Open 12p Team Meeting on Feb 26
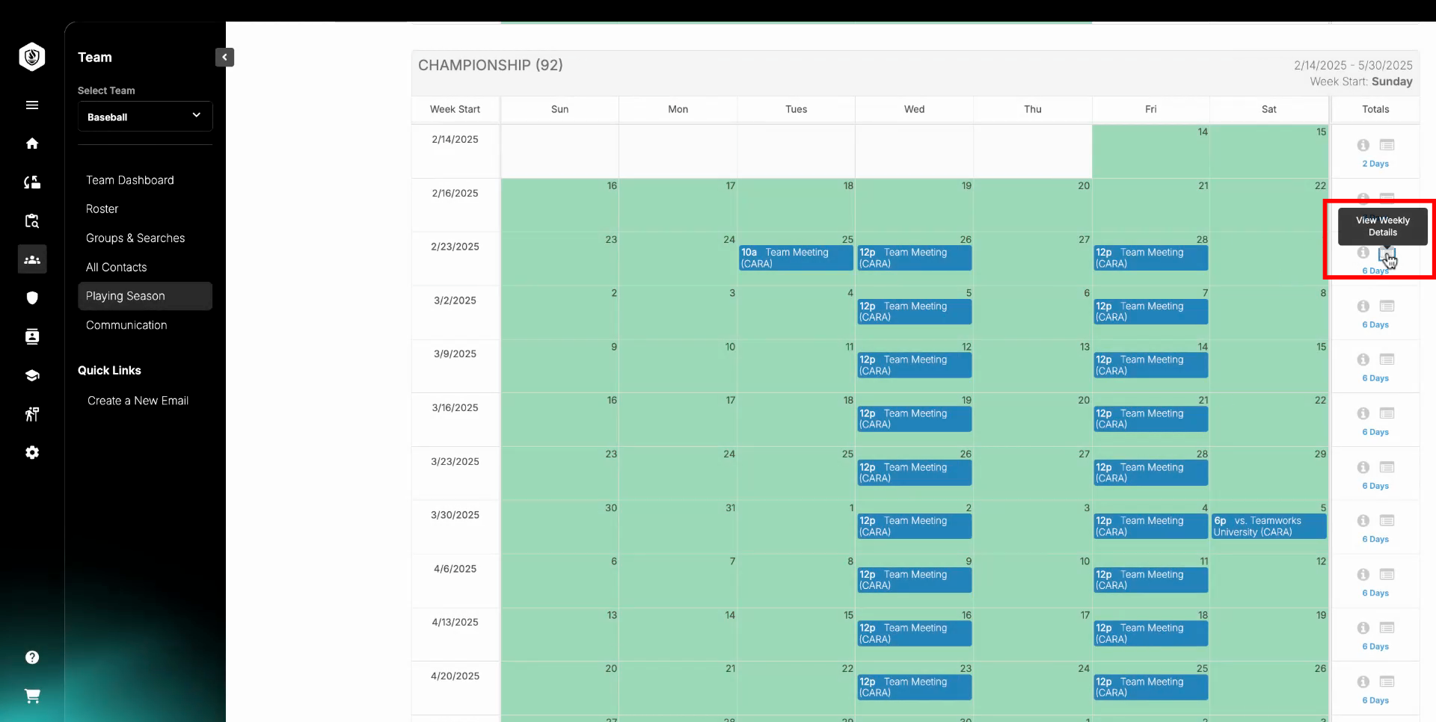The height and width of the screenshot is (722, 1436). (x=914, y=258)
